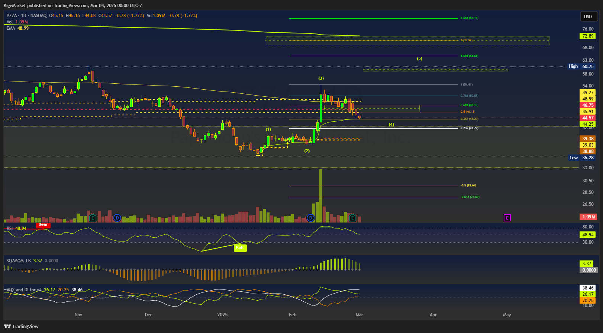Click the 0.236 (41.79) Fibonacci label

(469, 128)
